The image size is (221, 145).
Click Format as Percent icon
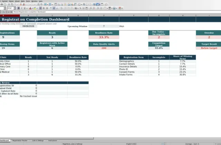[80, 8]
